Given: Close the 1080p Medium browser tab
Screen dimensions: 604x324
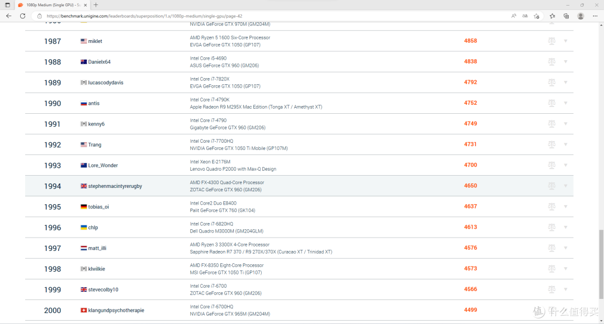Looking at the screenshot, I should pos(85,5).
